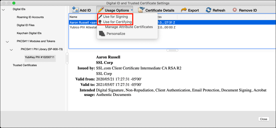Click the Usage Options pencil icon
The height and width of the screenshot is (128, 276).
click(101, 10)
